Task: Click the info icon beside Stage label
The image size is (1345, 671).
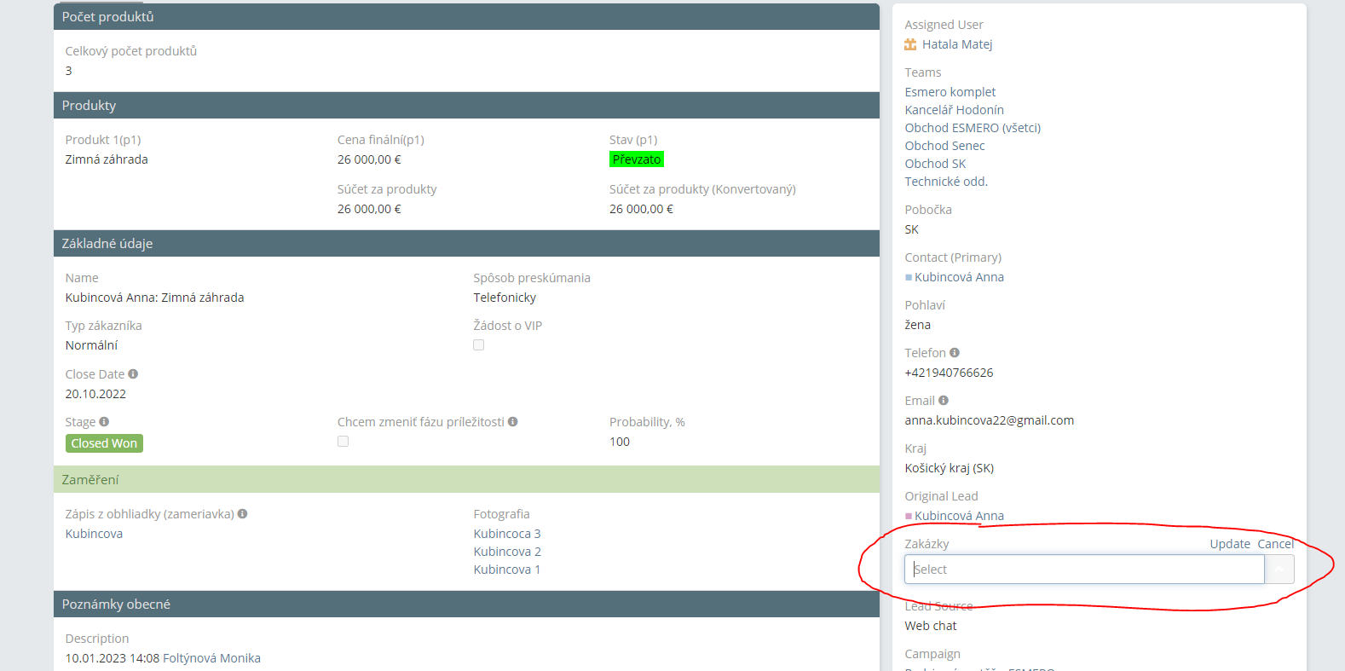Action: [x=104, y=422]
